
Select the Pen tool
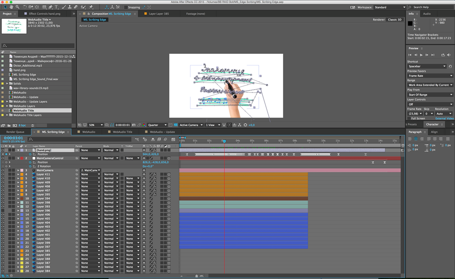click(x=50, y=7)
